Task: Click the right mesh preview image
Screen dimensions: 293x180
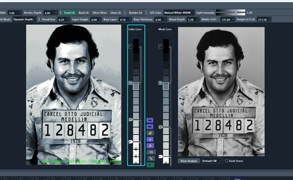Action: tap(221, 91)
